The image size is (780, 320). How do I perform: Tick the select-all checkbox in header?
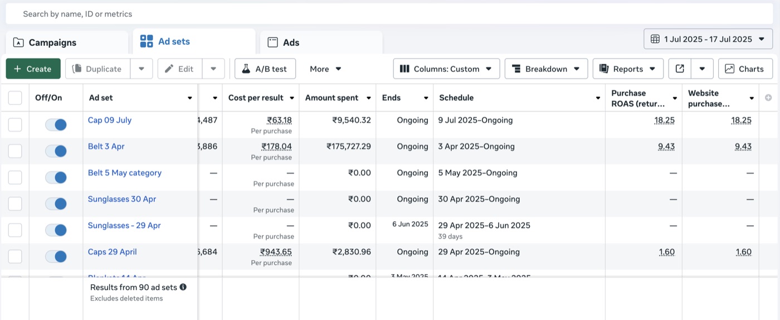pos(15,98)
